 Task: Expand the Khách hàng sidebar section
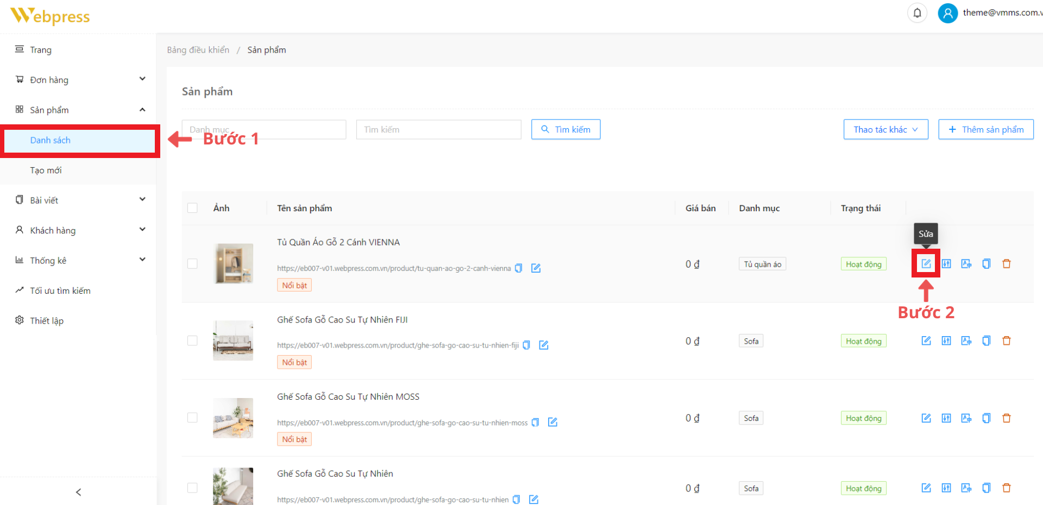(x=80, y=230)
